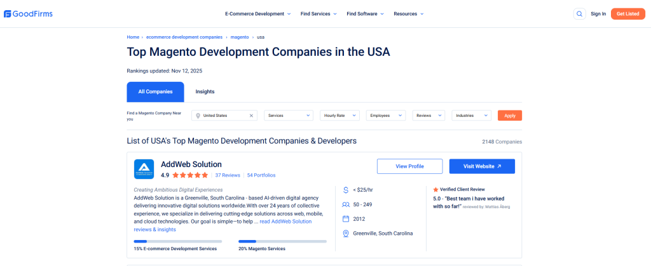Open the Hourly Rate filter dropdown

(x=339, y=116)
